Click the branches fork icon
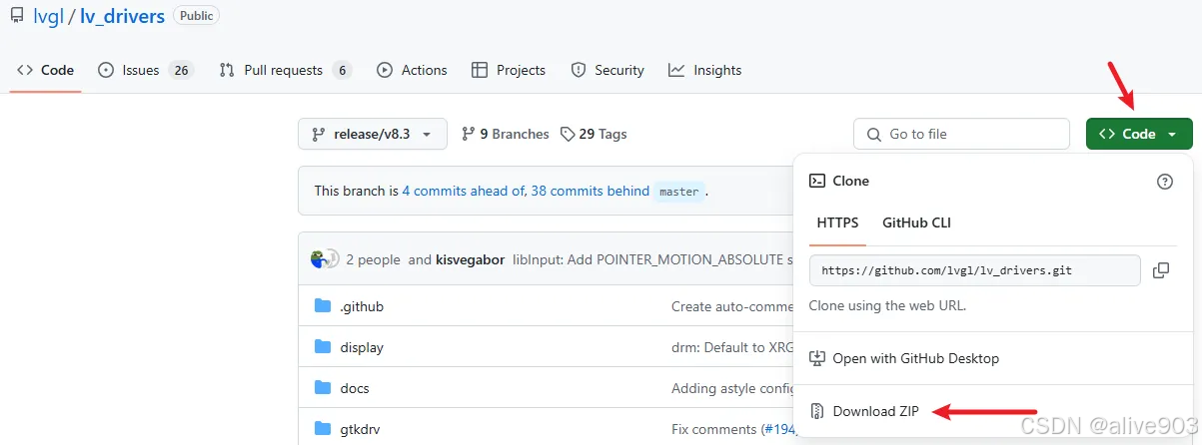The width and height of the screenshot is (1202, 445). coord(468,134)
